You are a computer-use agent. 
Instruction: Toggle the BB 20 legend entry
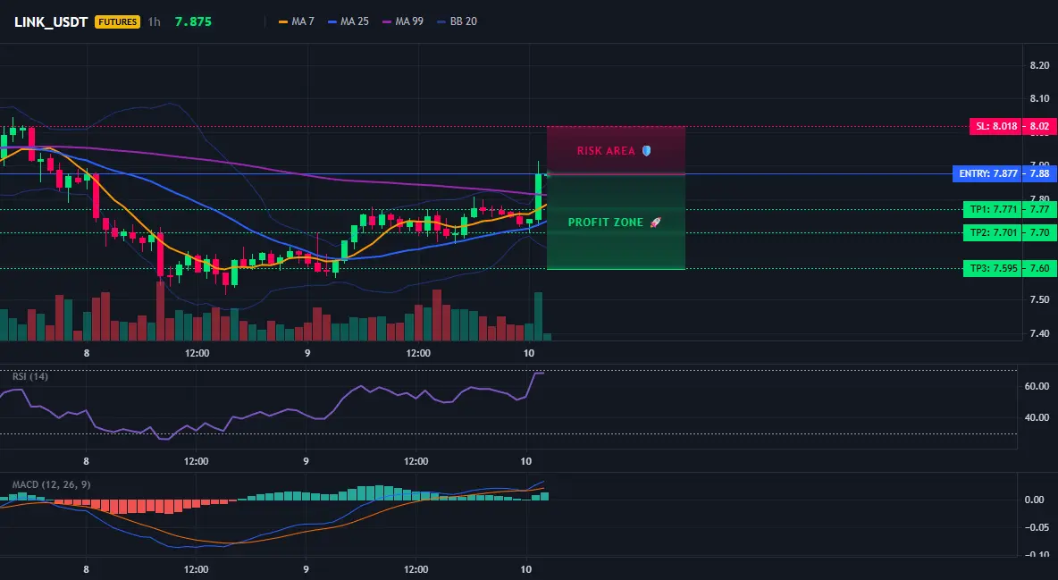pyautogui.click(x=457, y=21)
